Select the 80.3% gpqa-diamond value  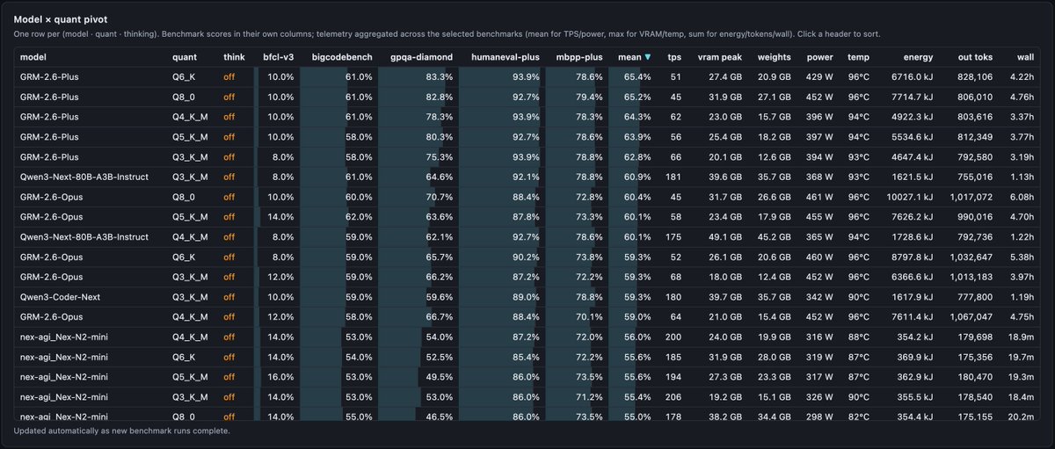click(x=440, y=137)
